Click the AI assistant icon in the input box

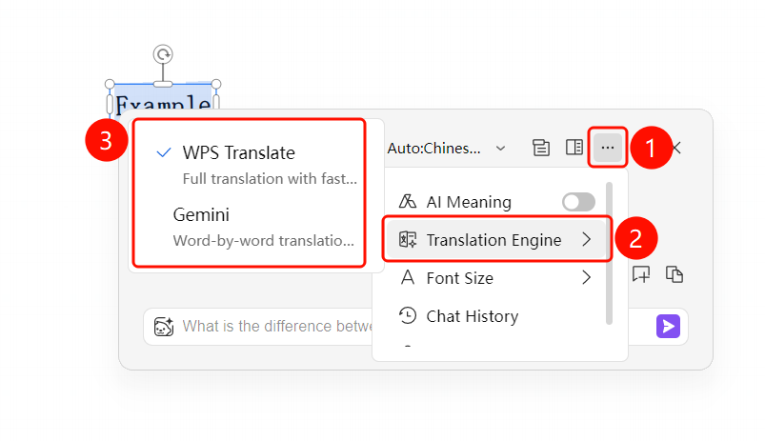pos(164,327)
